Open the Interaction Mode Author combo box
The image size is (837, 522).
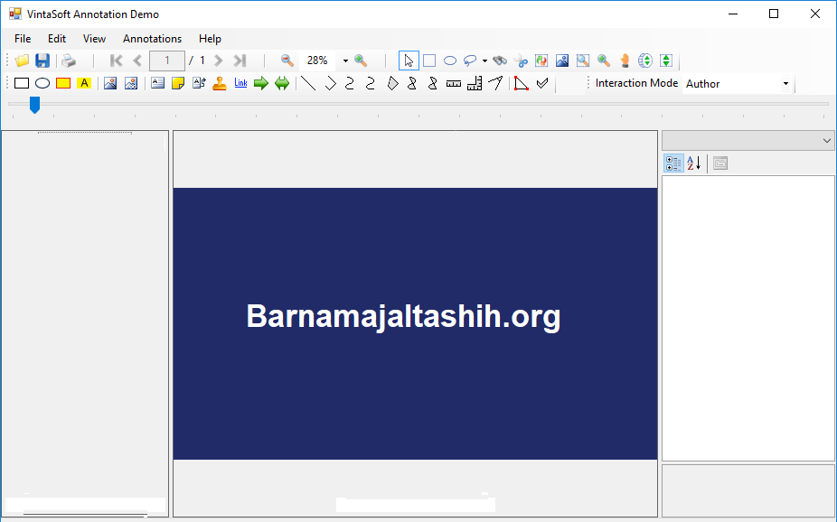(x=738, y=84)
